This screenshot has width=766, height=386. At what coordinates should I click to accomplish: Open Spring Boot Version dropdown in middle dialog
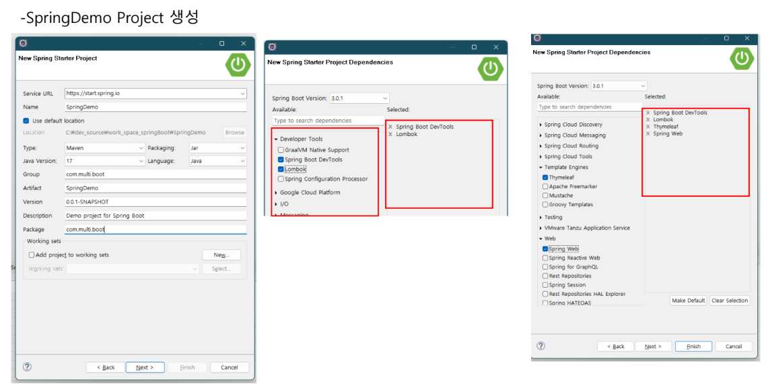click(385, 98)
